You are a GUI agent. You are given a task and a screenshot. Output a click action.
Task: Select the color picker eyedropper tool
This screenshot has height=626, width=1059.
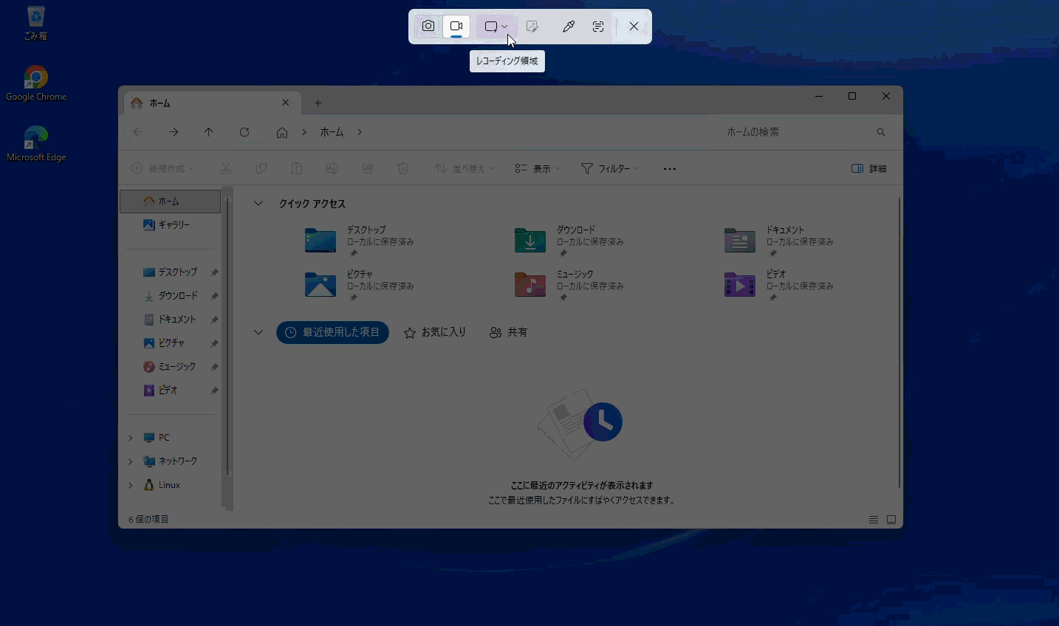(568, 27)
